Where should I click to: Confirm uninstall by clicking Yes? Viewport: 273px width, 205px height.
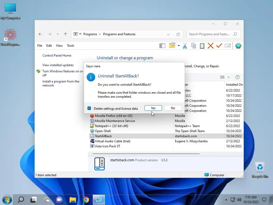(x=153, y=108)
